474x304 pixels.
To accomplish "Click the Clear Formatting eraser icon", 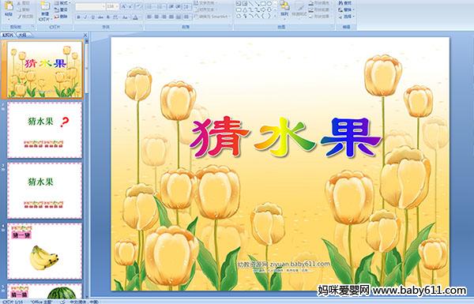I will pos(138,6).
